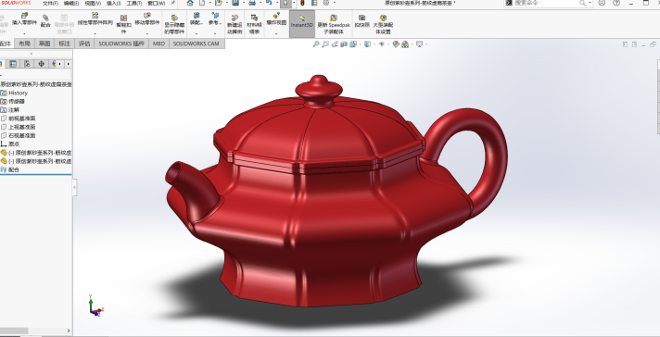
Task: Click the Open file icon
Action: [218, 3]
